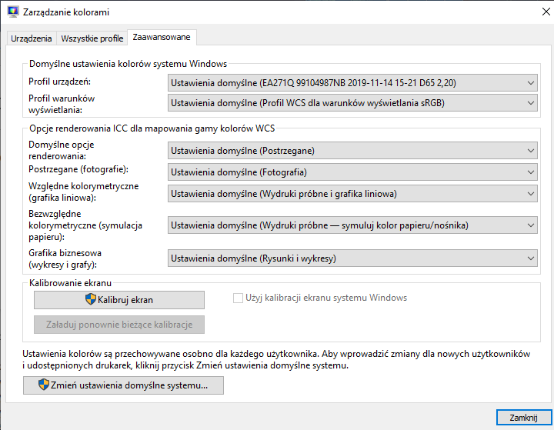
Task: Expand the Postrzegane (fotografie) dropdown
Action: [x=352, y=172]
